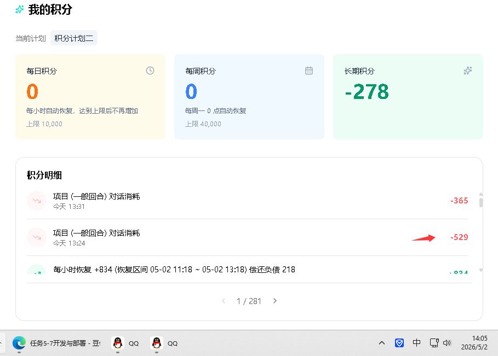The image size is (498, 356).
Task: Open the 每日积分 card title
Action: [42, 71]
